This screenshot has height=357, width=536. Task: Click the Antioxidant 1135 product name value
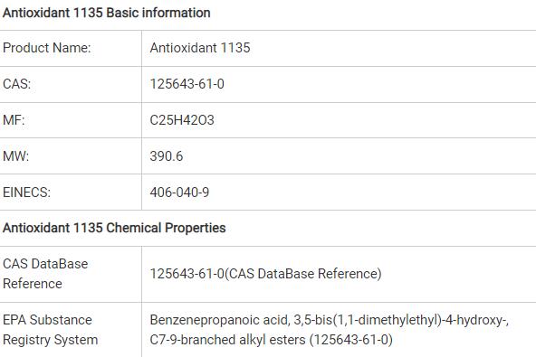pyautogui.click(x=200, y=48)
